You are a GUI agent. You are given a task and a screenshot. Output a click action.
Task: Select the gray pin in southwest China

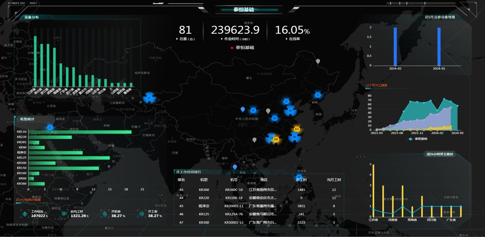(x=255, y=140)
